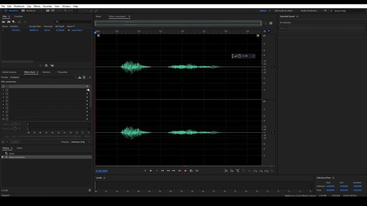Viewport: 367px width, 206px height.
Task: Open the View menu
Action: point(57,6)
